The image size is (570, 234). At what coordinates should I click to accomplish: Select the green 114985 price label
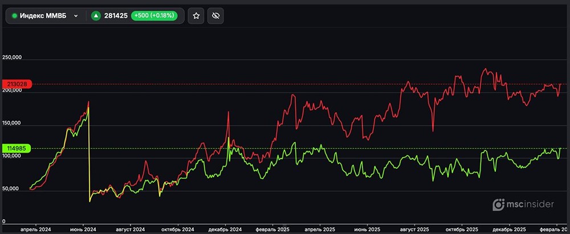(17, 149)
